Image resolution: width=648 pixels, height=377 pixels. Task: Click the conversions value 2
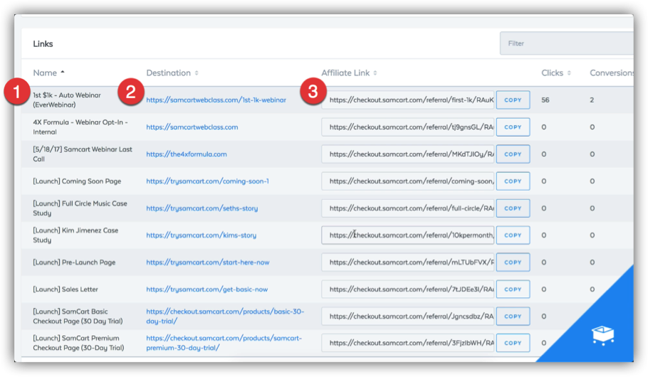pos(592,100)
